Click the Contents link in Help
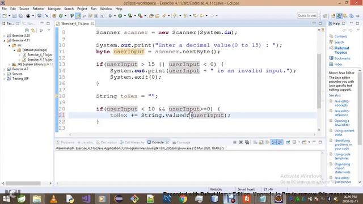The width and height of the screenshot is (363, 204). [341, 36]
